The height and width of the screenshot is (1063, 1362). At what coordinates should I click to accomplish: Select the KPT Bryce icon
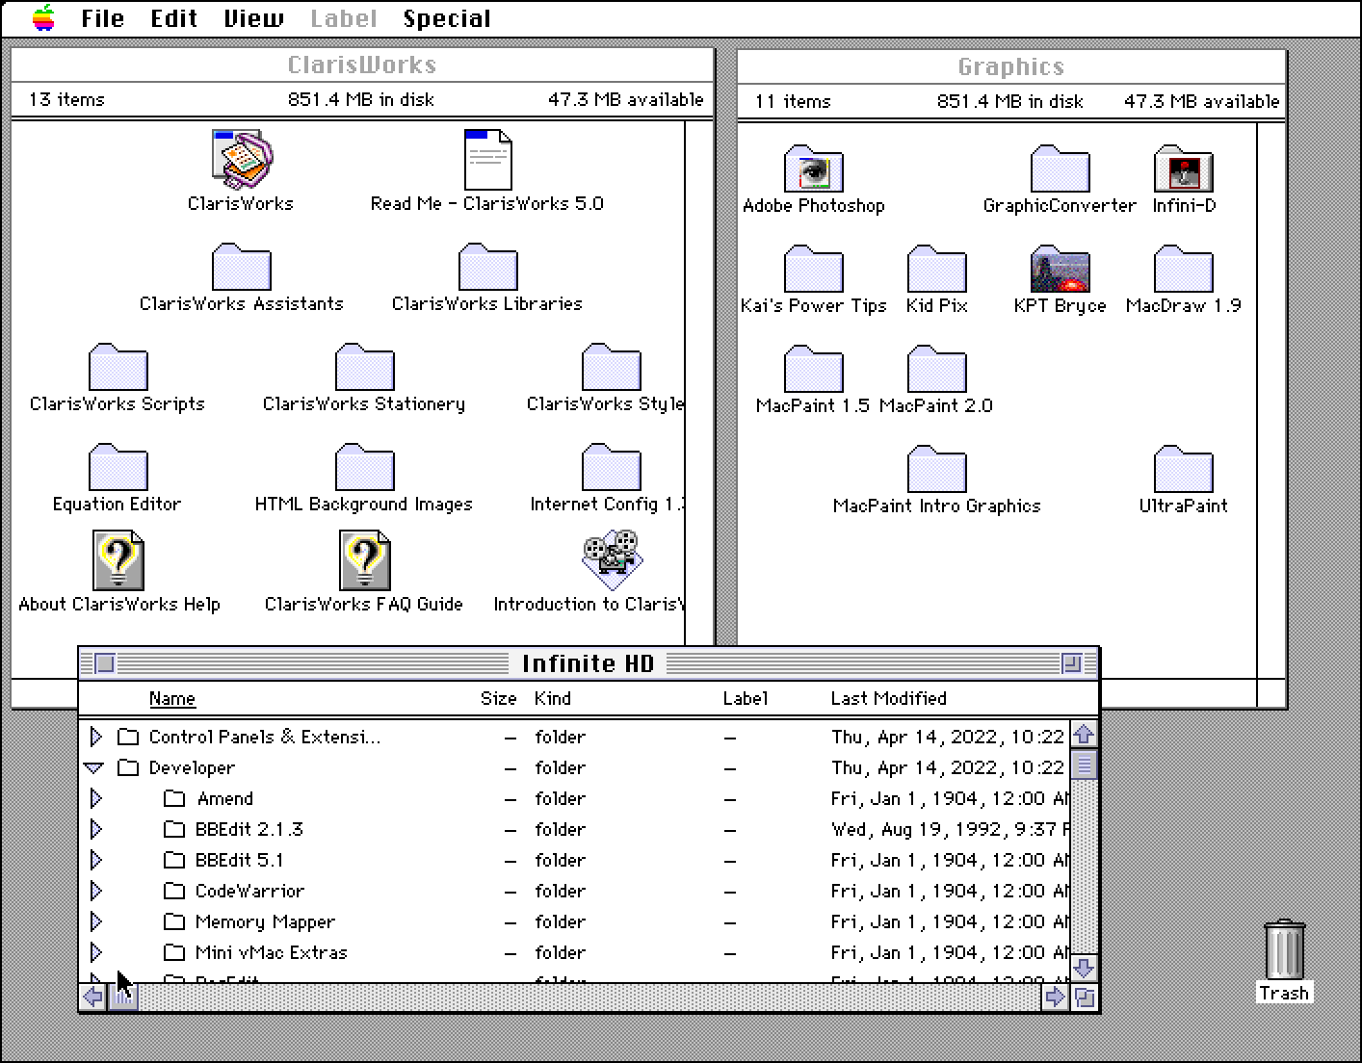click(x=1060, y=271)
